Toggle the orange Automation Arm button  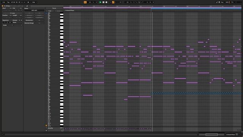[113, 2]
